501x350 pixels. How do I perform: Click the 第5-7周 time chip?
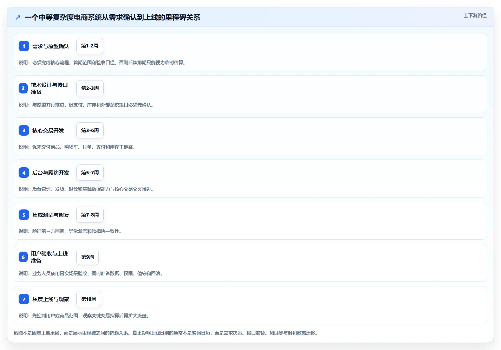click(x=90, y=173)
